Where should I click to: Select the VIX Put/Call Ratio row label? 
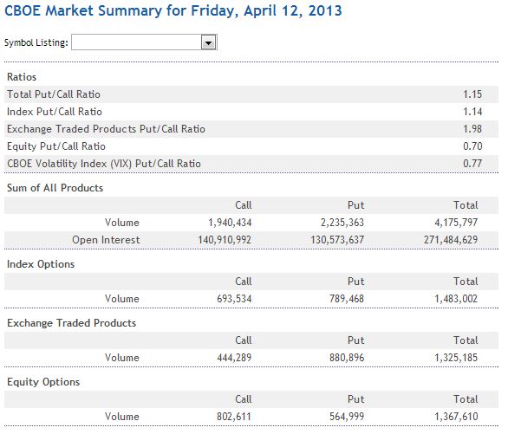tap(104, 164)
